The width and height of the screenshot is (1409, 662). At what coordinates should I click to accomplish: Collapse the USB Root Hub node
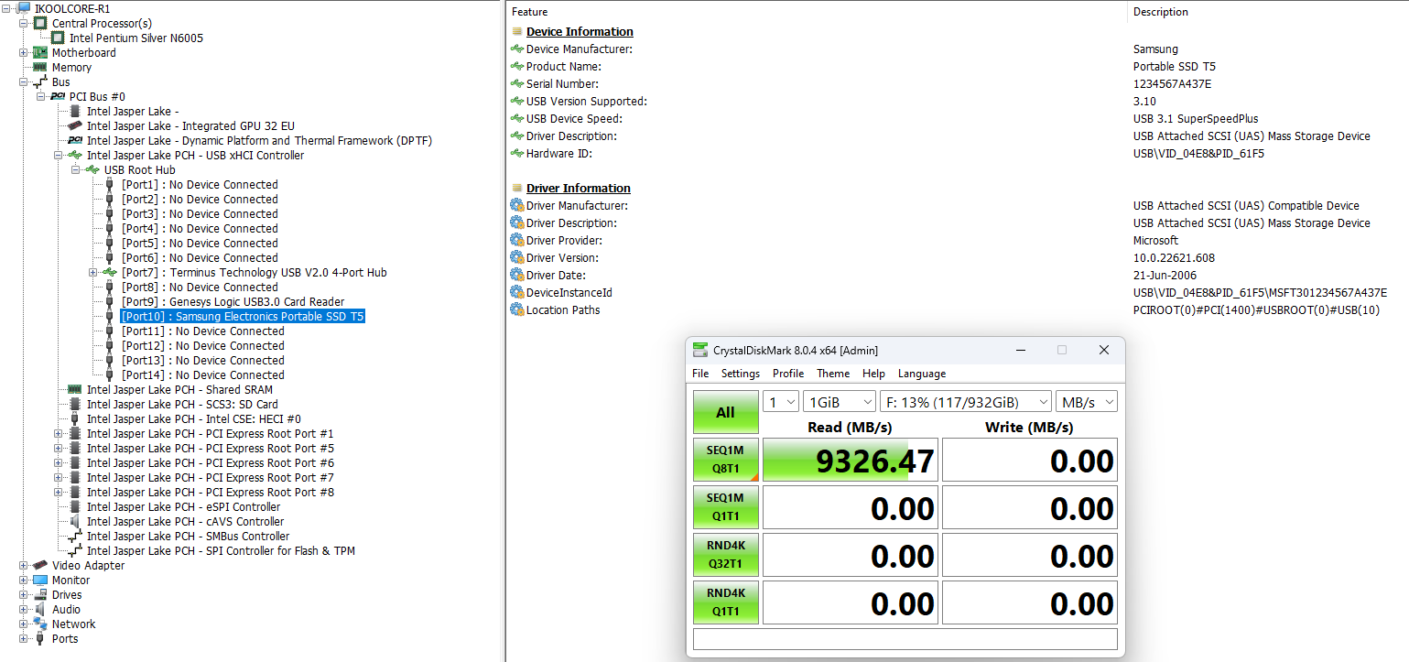pyautogui.click(x=76, y=169)
